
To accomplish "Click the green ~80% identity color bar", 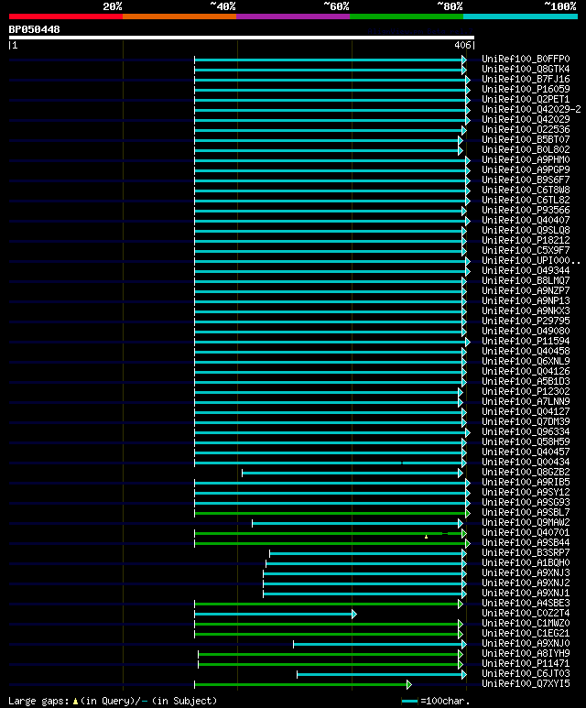I will (407, 16).
